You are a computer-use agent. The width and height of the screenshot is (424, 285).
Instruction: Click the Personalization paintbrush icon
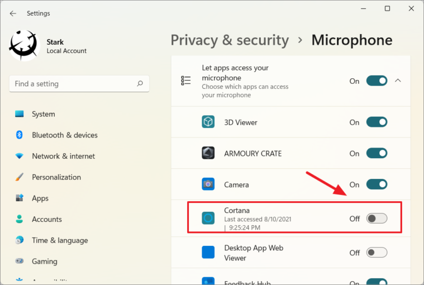click(x=19, y=177)
